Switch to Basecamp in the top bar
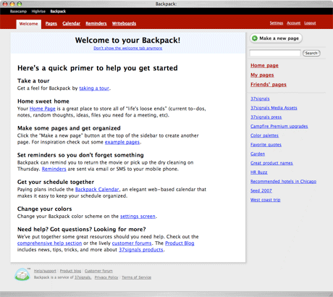 (x=18, y=12)
